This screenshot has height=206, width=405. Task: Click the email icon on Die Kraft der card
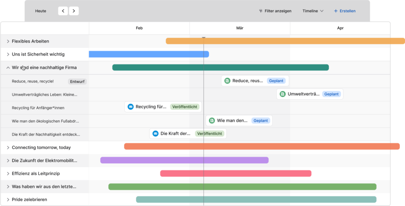click(x=155, y=134)
